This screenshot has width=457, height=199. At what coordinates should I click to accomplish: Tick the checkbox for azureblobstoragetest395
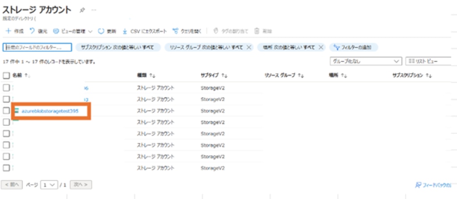coord(6,111)
